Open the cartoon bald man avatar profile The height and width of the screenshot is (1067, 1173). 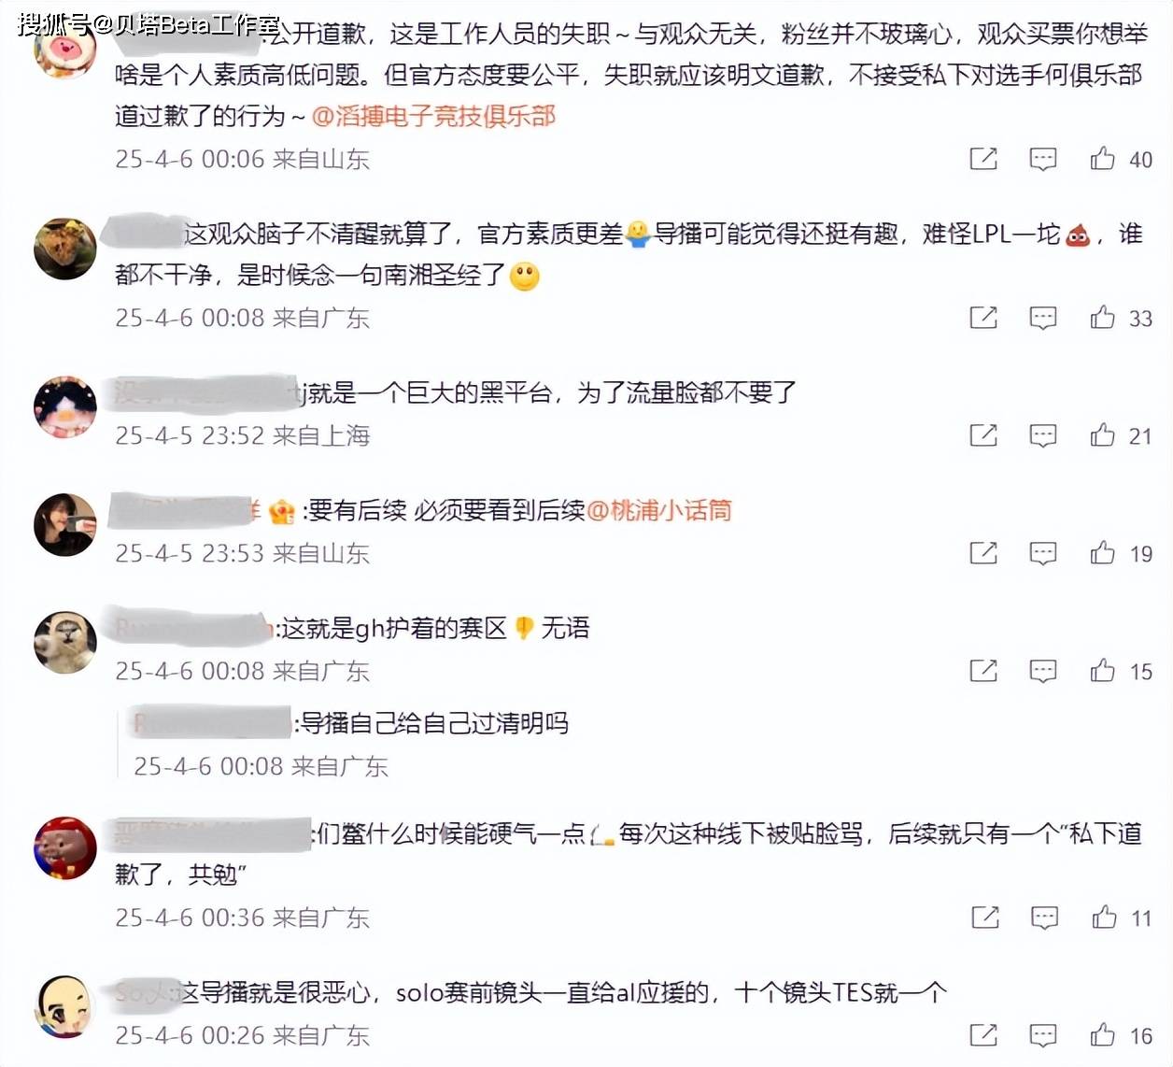65,1006
